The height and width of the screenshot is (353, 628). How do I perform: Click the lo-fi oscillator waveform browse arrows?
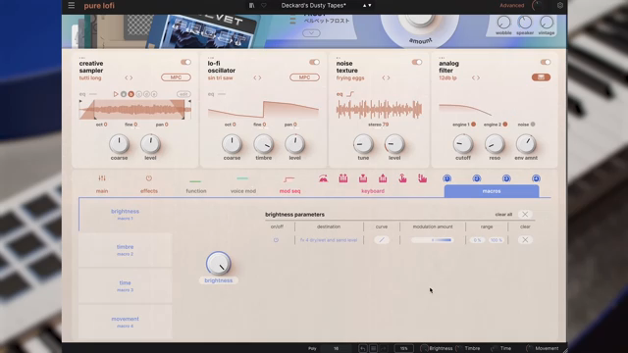(257, 77)
